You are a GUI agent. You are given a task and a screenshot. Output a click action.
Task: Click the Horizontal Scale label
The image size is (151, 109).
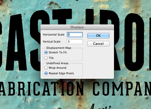click(x=54, y=34)
